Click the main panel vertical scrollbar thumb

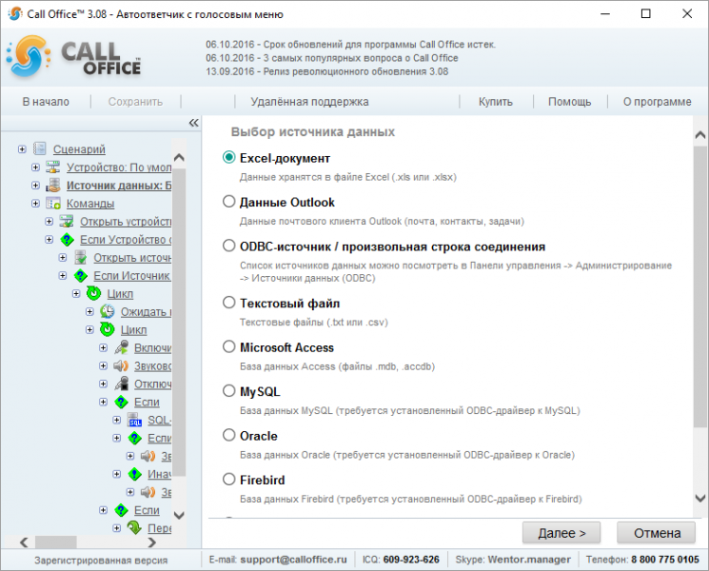(x=699, y=286)
